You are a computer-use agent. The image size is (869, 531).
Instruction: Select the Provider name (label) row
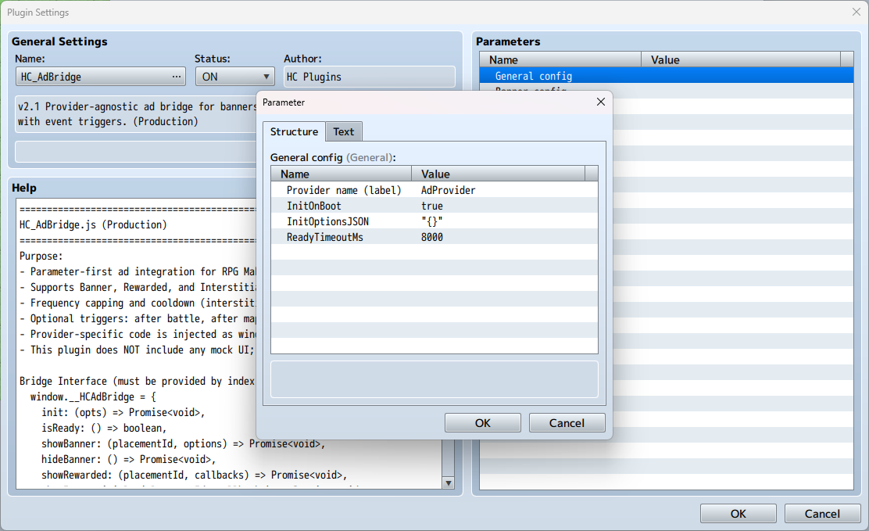pyautogui.click(x=434, y=190)
